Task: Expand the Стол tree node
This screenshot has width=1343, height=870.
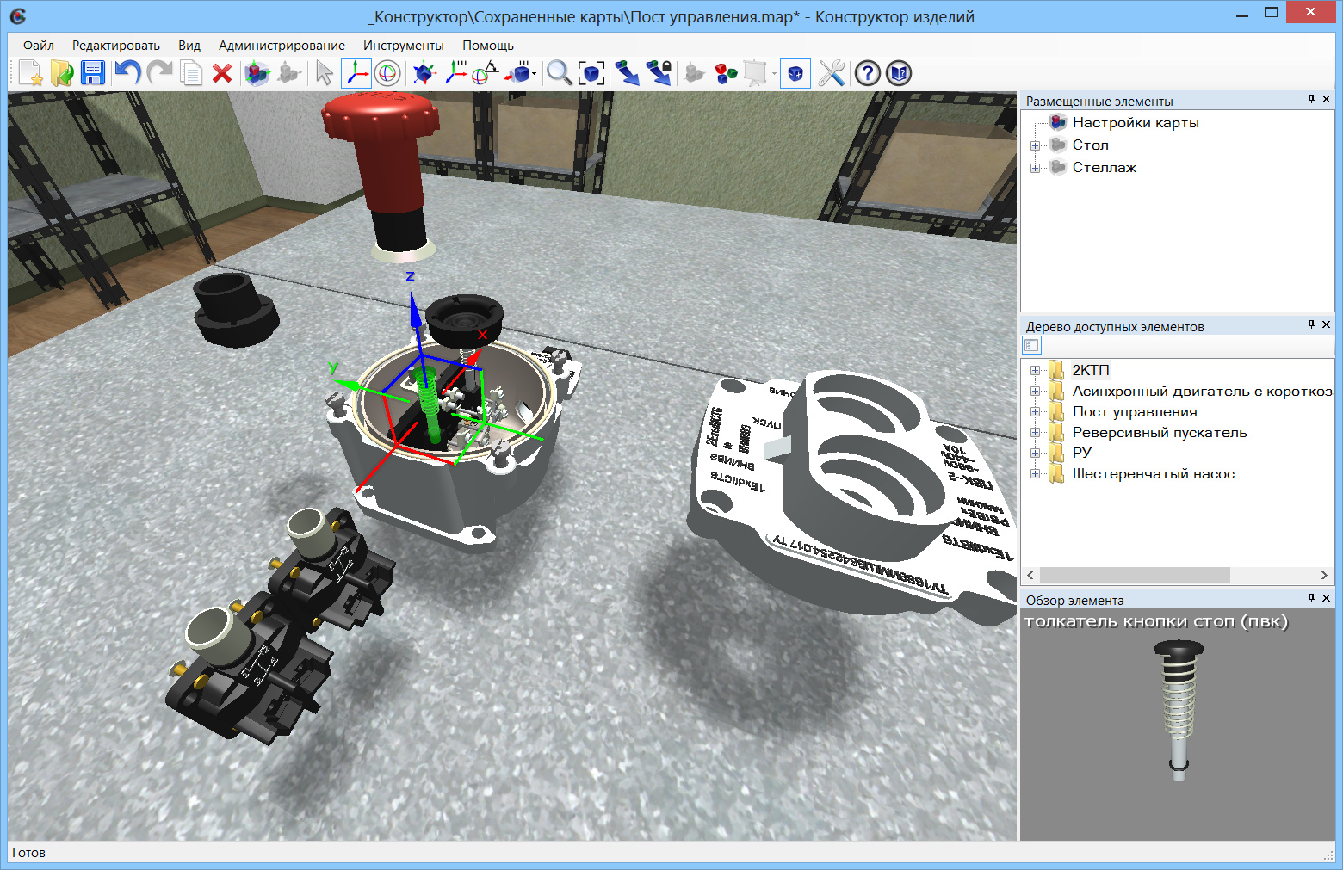Action: pyautogui.click(x=1035, y=145)
